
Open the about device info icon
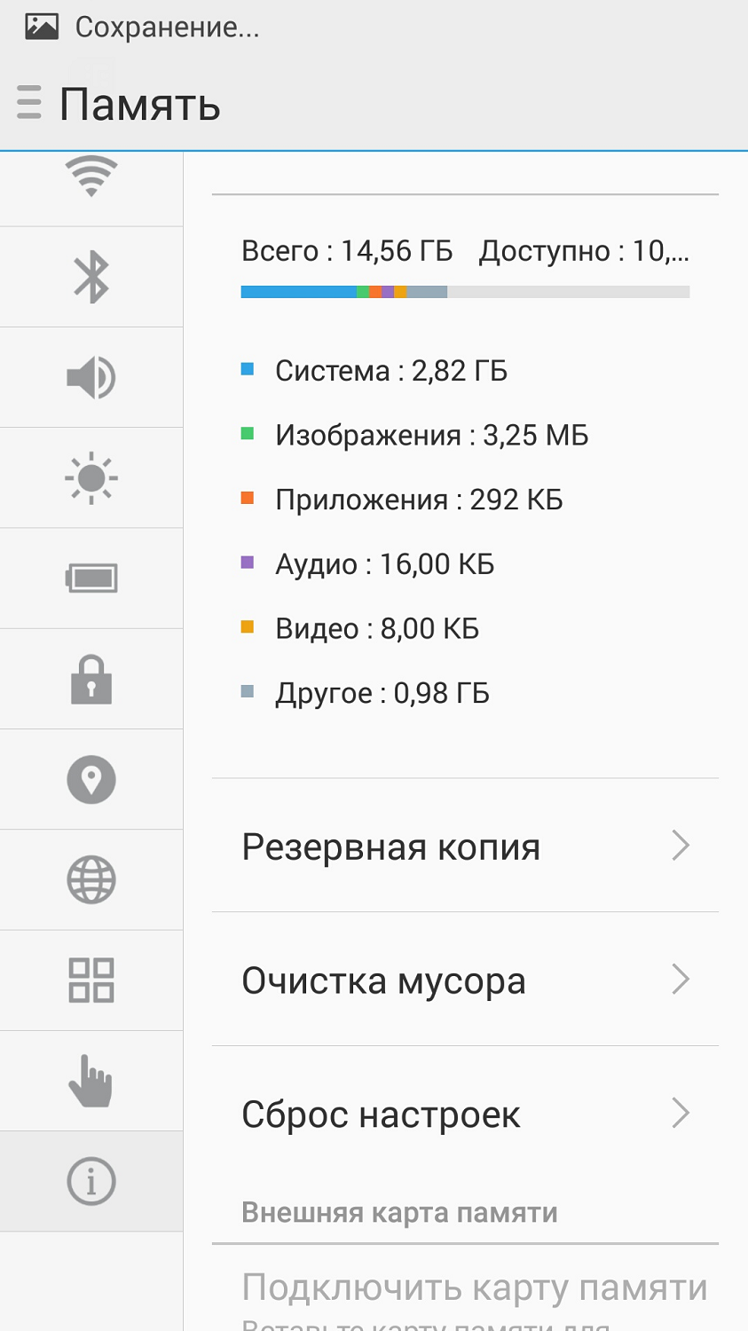coord(91,1181)
